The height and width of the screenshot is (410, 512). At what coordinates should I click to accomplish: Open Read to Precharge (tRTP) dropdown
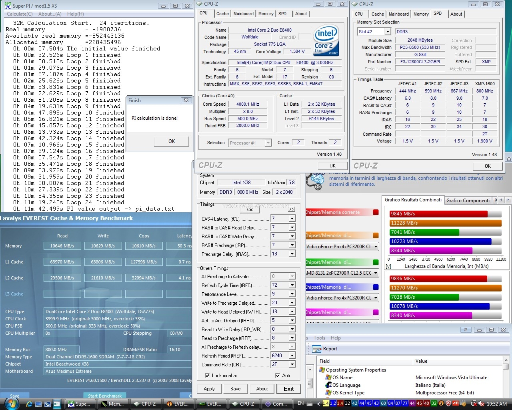pyautogui.click(x=292, y=338)
